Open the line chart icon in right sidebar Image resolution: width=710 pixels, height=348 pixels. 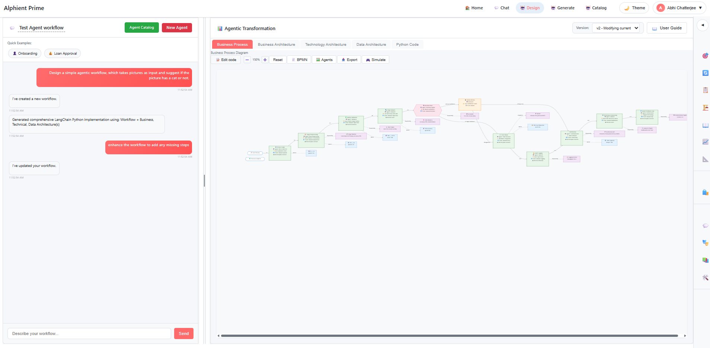705,142
